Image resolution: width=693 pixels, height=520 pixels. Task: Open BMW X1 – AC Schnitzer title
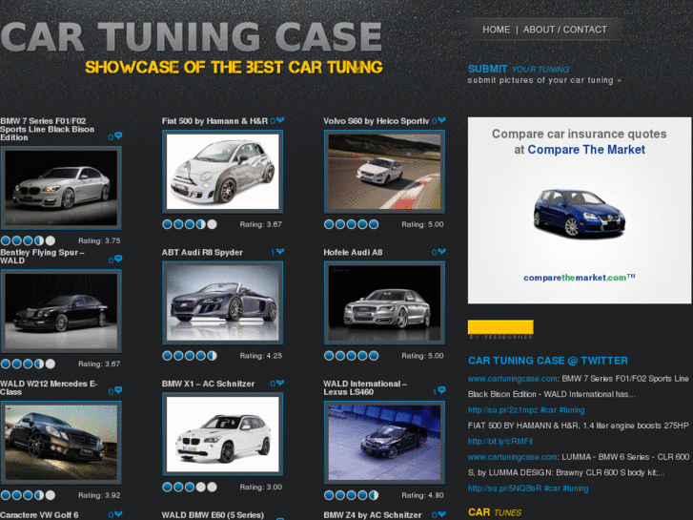tap(208, 384)
